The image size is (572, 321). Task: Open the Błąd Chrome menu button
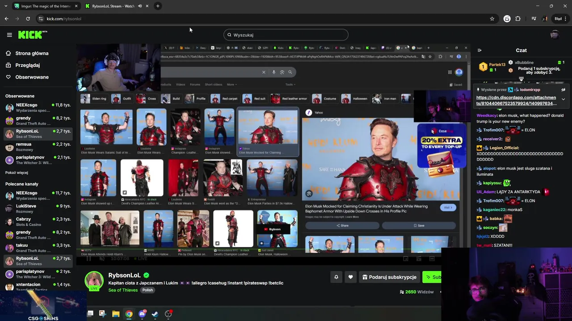560,19
